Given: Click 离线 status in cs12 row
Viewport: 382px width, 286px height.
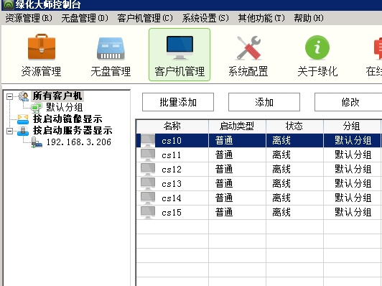Looking at the screenshot, I should (281, 169).
